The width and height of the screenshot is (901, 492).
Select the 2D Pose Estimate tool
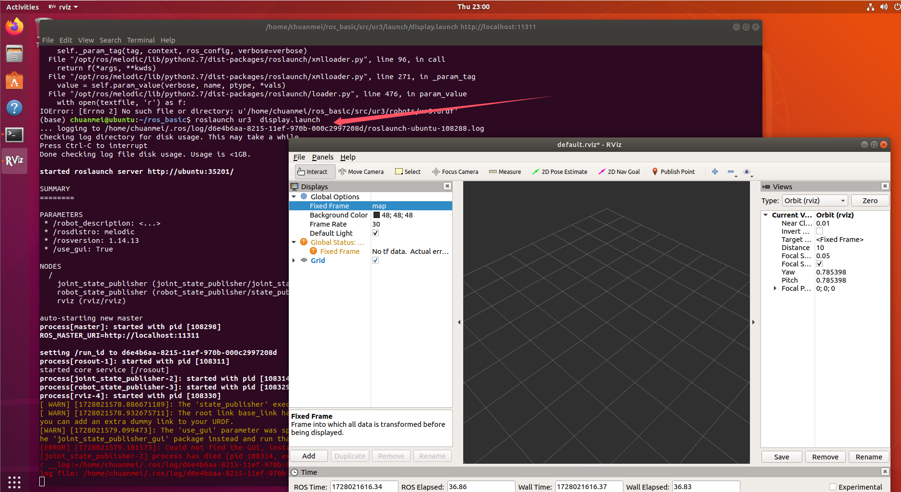tap(560, 172)
